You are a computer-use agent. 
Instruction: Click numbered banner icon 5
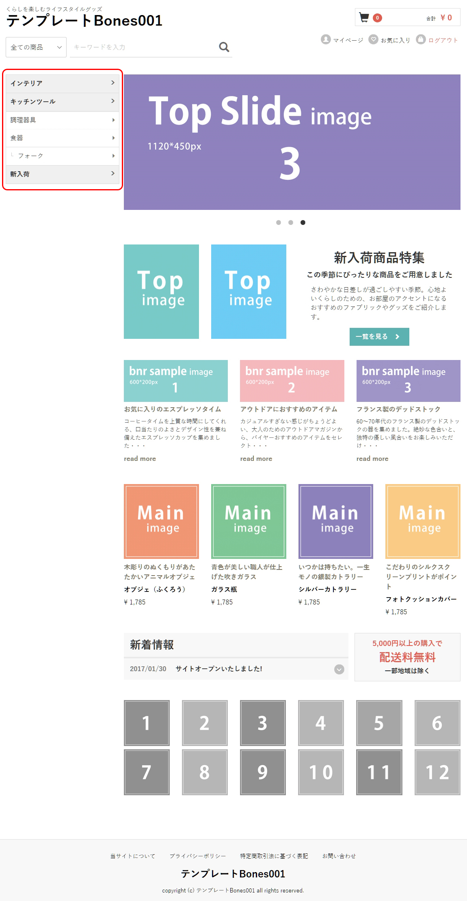[379, 723]
